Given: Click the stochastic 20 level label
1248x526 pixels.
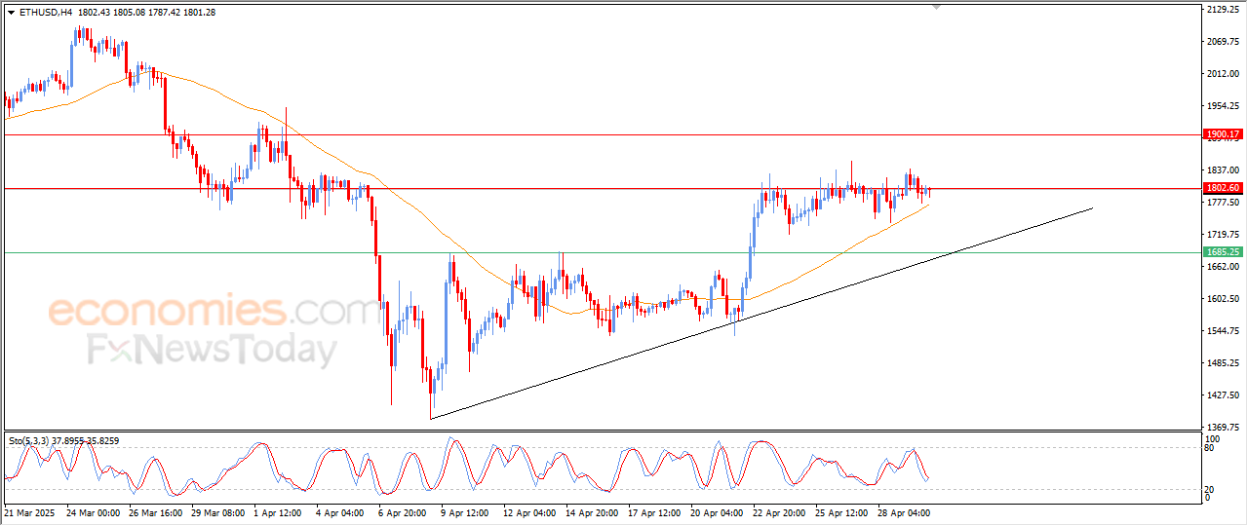Looking at the screenshot, I should [1211, 489].
